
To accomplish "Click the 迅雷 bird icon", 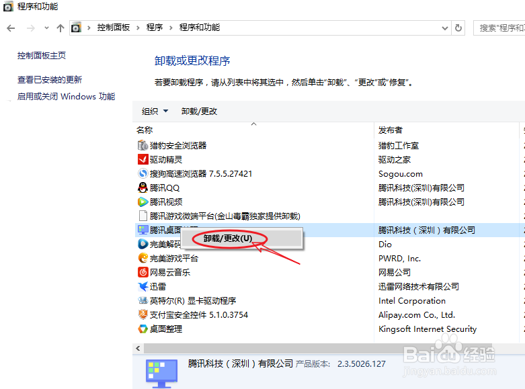I will click(143, 286).
